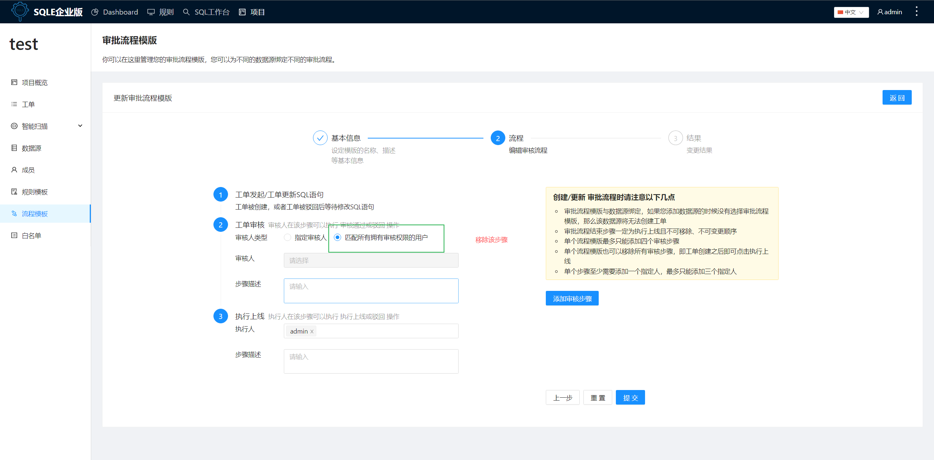This screenshot has width=934, height=460.
Task: Select 流程模板 in the sidebar
Action: (45, 214)
